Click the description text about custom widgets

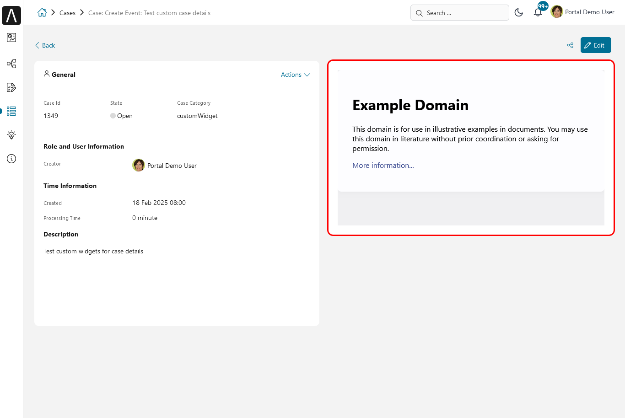coord(93,251)
